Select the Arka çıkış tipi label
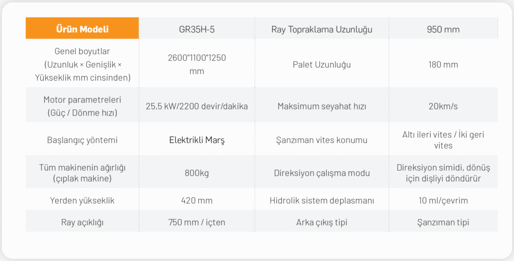The image size is (514, 261). (x=322, y=222)
